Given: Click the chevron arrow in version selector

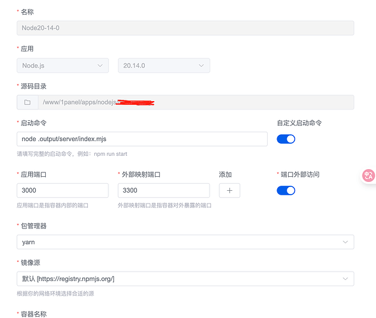Looking at the screenshot, I should tap(201, 66).
